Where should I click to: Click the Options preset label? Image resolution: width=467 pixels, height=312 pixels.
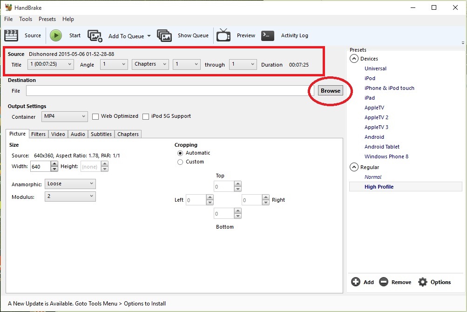440,282
